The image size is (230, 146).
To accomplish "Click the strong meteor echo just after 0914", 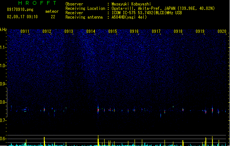I will [x=98, y=110].
